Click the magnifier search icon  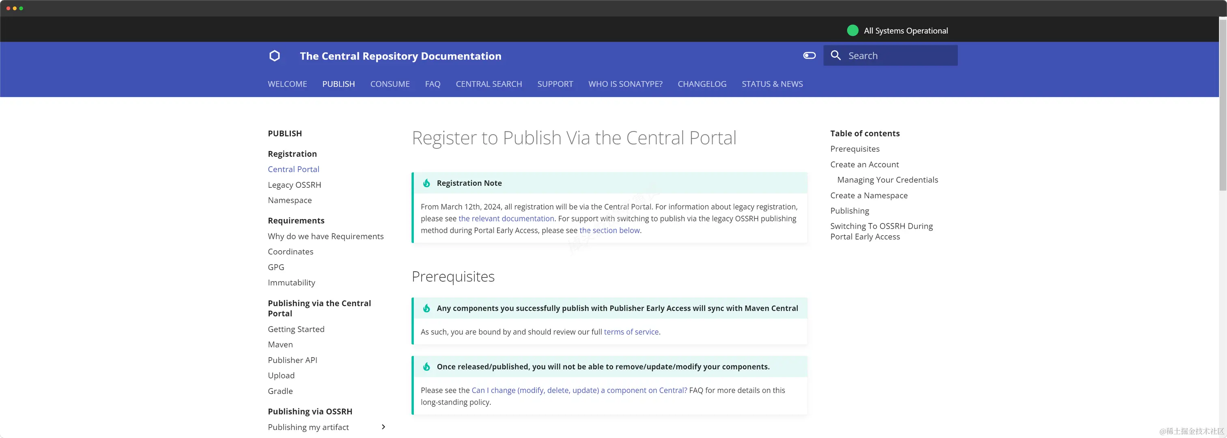pyautogui.click(x=835, y=55)
